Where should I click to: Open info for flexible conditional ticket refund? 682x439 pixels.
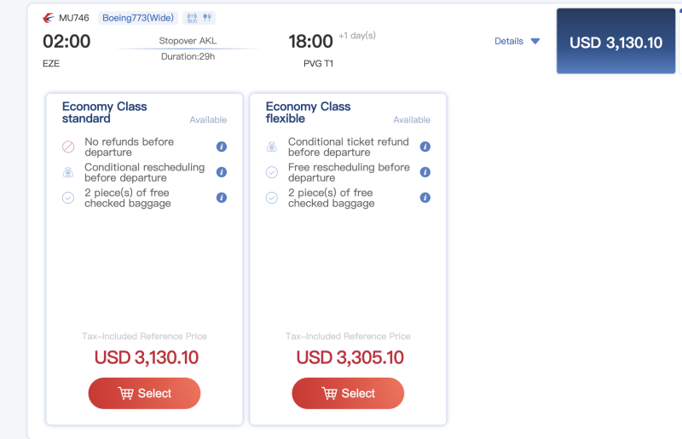[x=425, y=147]
